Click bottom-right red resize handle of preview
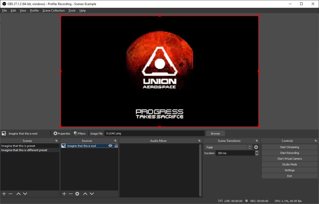 259,127
